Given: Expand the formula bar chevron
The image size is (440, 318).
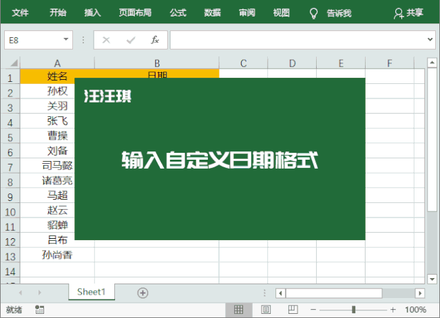Looking at the screenshot, I should [430, 39].
